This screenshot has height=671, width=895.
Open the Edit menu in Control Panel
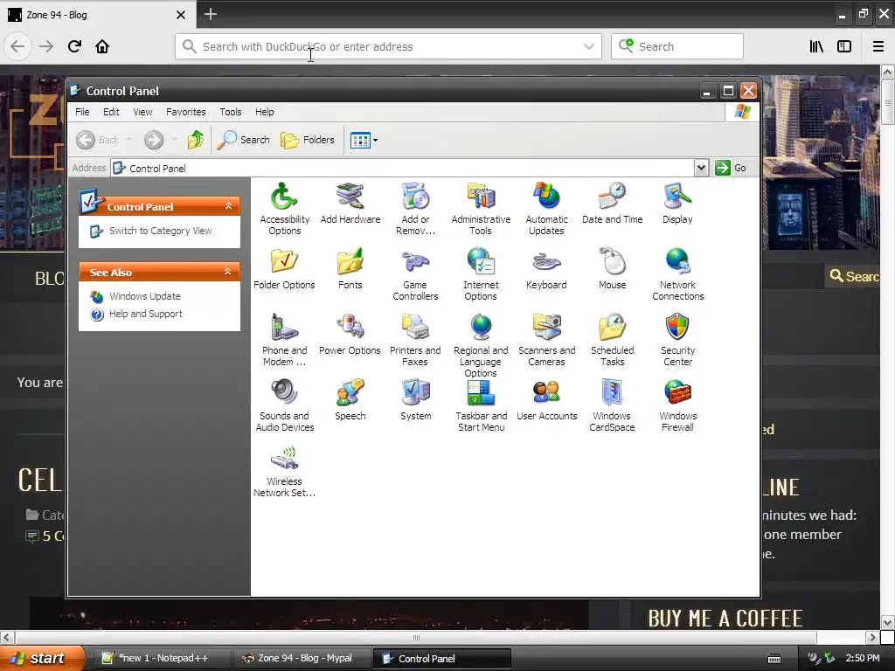111,112
